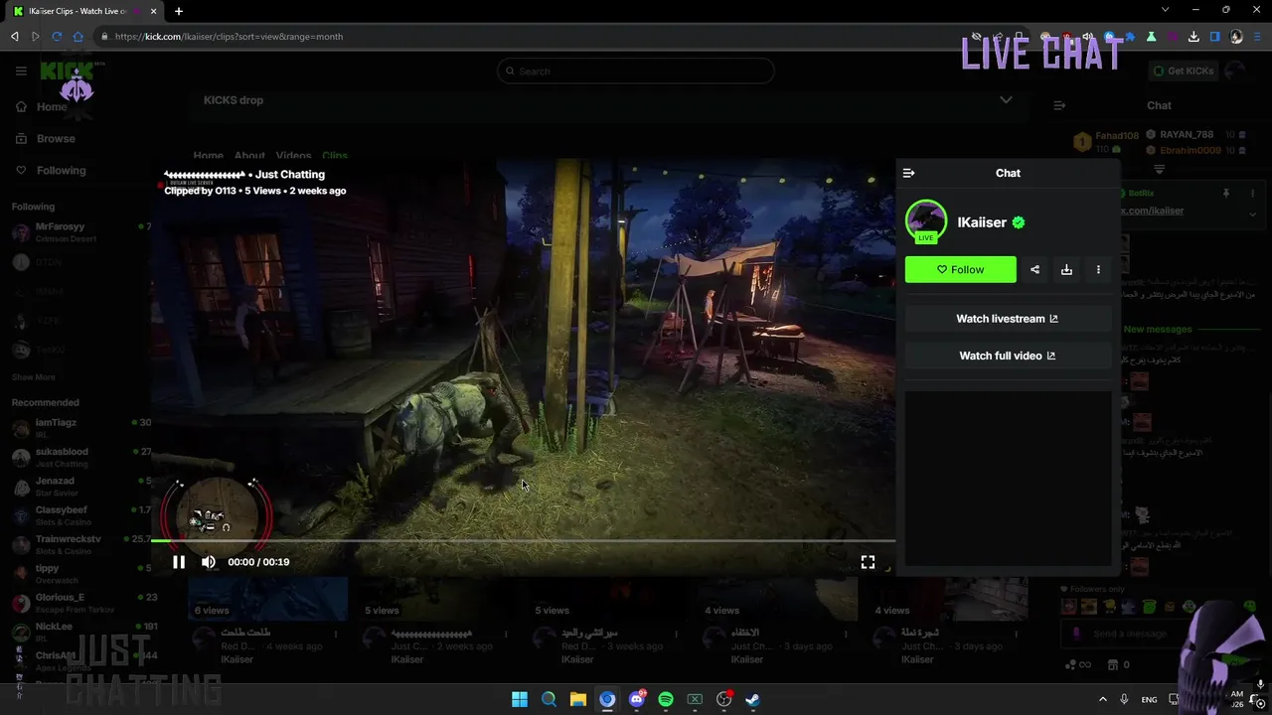The width and height of the screenshot is (1272, 715).
Task: Open the clip's more options menu
Action: (1098, 269)
